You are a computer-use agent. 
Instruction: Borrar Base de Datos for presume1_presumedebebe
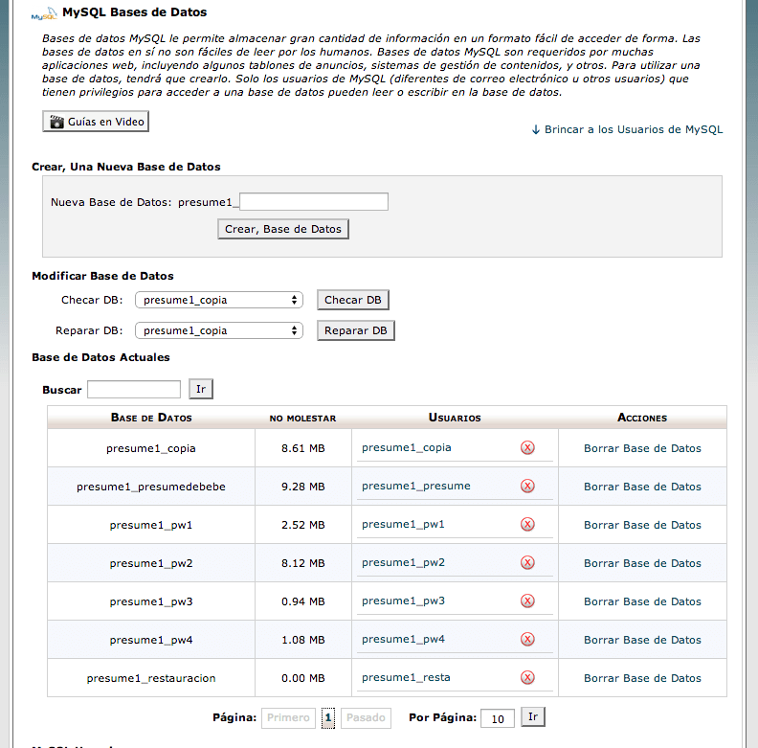[x=642, y=487]
